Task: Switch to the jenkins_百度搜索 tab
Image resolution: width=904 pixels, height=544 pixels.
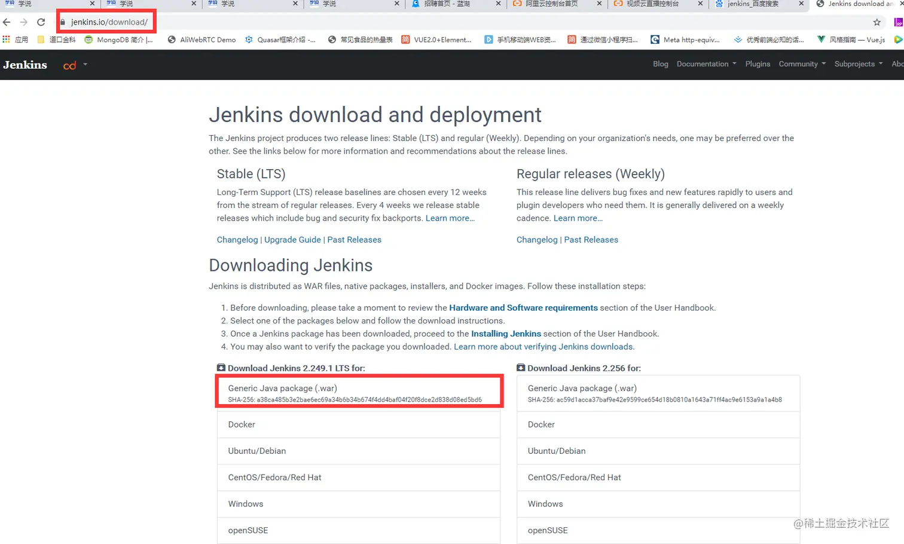Action: (753, 4)
